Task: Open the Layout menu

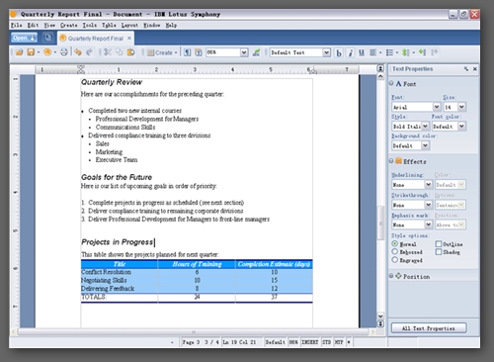Action: 129,25
